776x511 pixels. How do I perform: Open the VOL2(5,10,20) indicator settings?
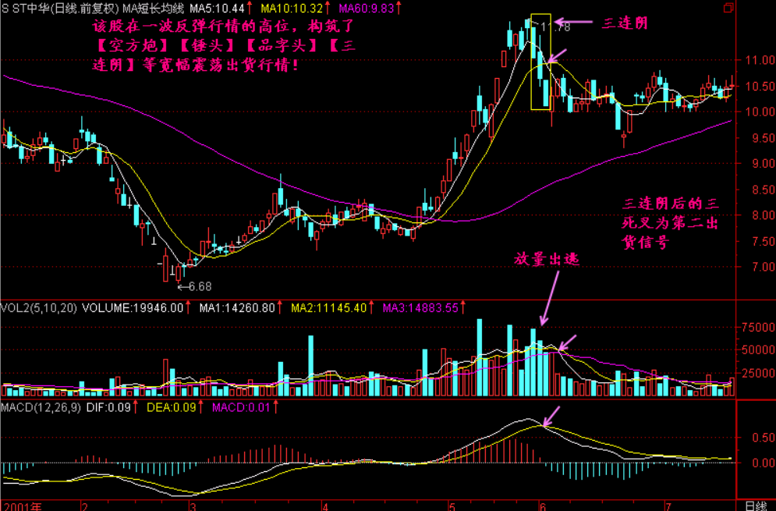click(x=38, y=308)
